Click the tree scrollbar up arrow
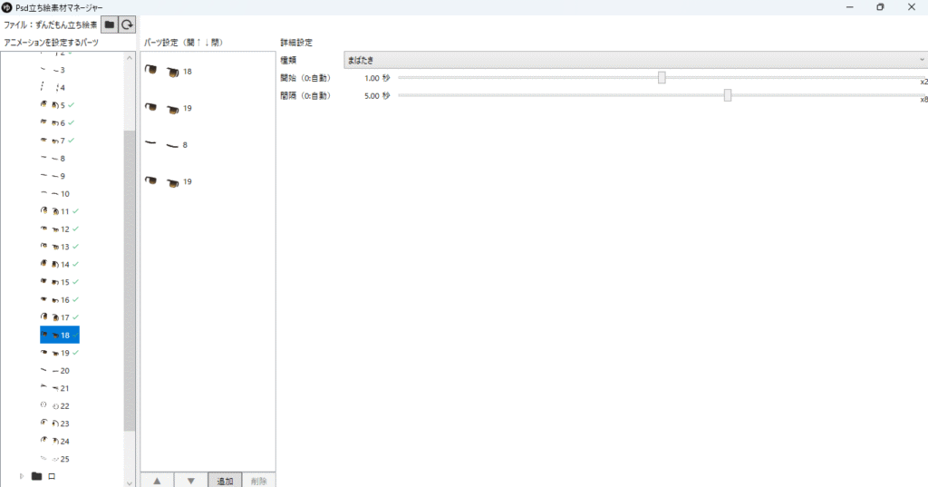 (130, 56)
